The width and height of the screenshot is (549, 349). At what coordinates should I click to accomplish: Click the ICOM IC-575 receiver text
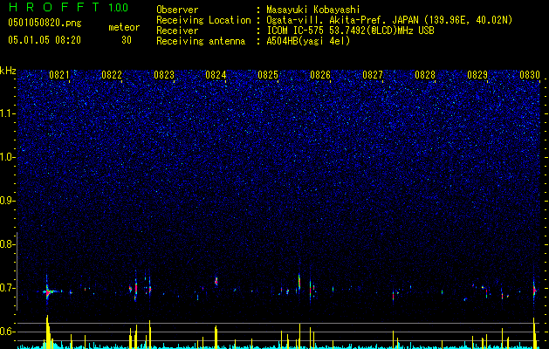(350, 31)
